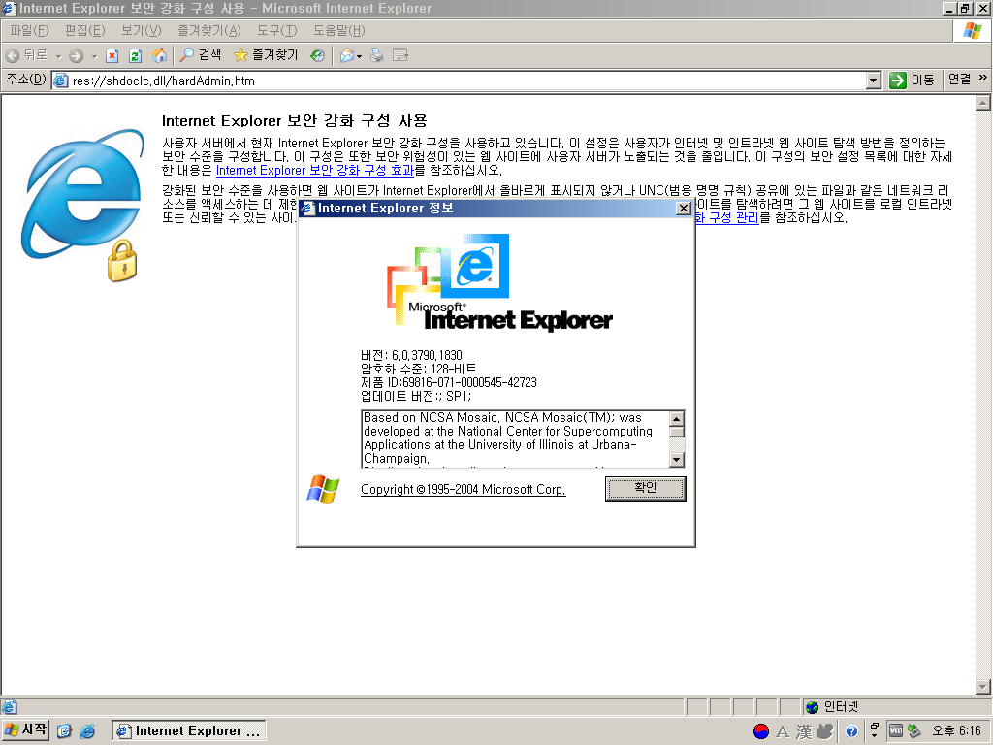993x745 pixels.
Task: Open the Favorites (즐겨찾기) star toolbar button
Action: (266, 55)
